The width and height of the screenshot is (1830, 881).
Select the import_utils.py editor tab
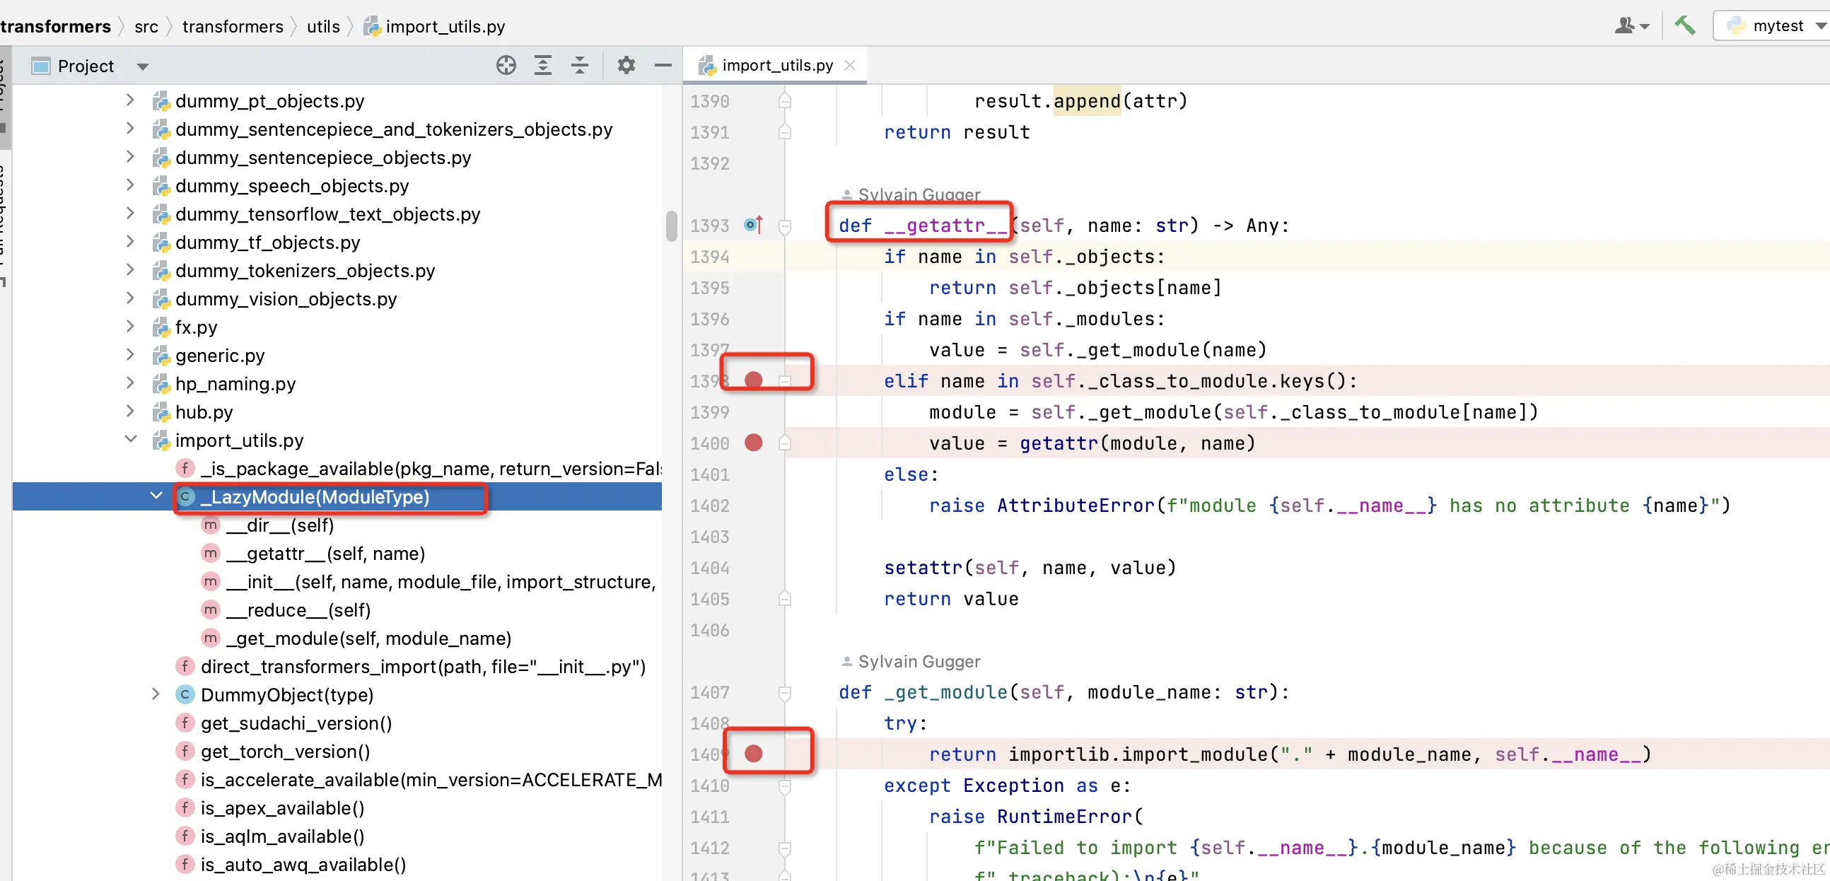click(x=776, y=65)
